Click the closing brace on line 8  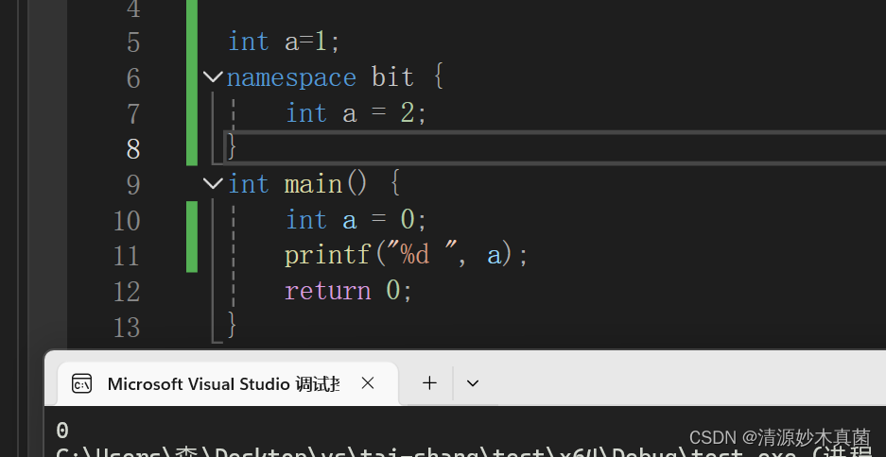[232, 146]
